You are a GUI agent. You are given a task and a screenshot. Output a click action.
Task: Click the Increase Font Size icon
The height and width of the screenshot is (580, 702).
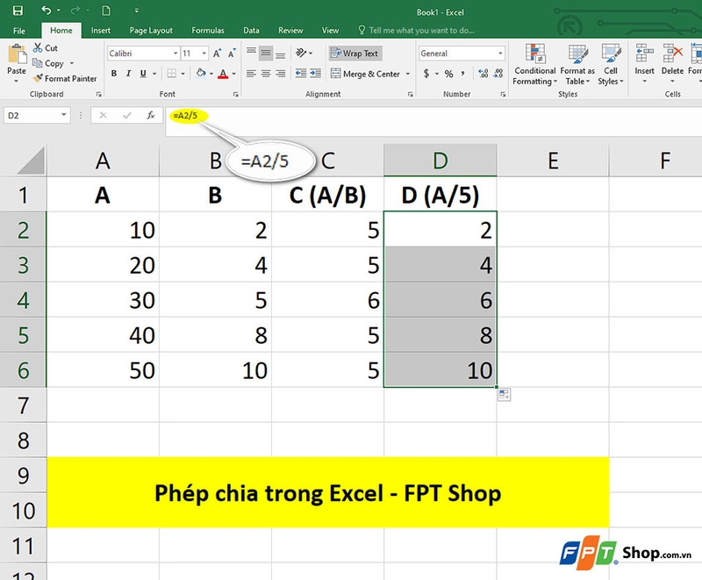[x=216, y=54]
